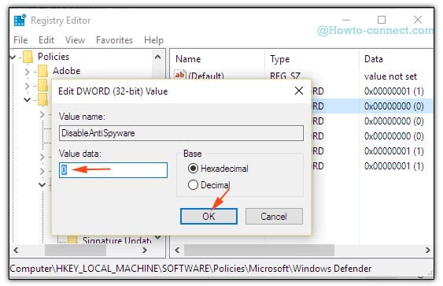Click the tree pane scroll down arrow
This screenshot has height=286, width=443.
pyautogui.click(x=158, y=237)
